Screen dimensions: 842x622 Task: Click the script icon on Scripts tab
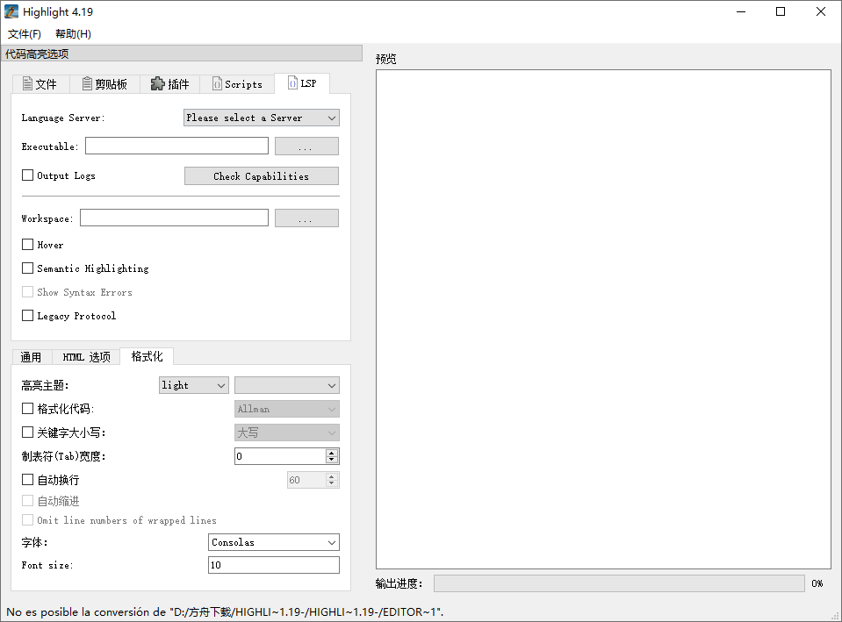tap(217, 83)
